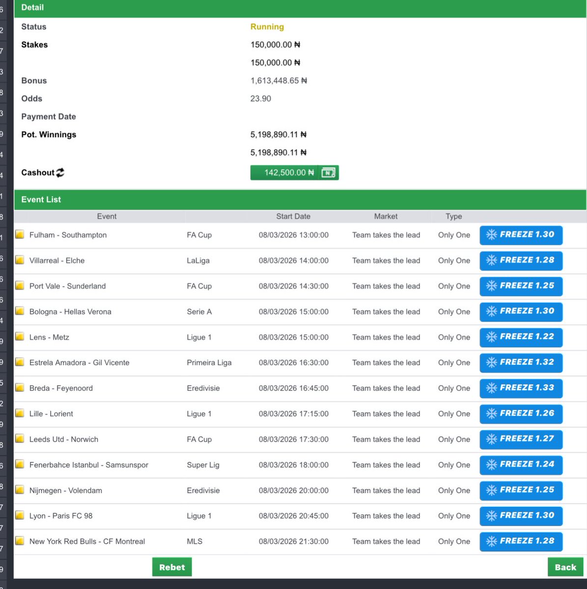Viewport: 587px width, 589px height.
Task: Click the Type column header
Action: pyautogui.click(x=454, y=216)
